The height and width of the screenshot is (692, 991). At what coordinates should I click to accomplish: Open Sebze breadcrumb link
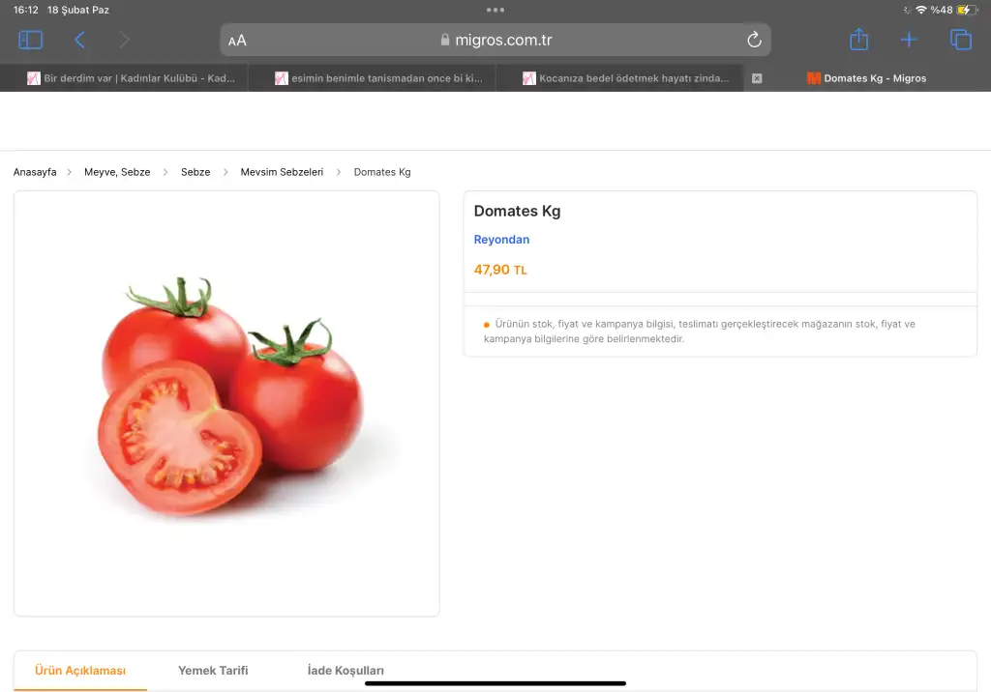point(195,172)
